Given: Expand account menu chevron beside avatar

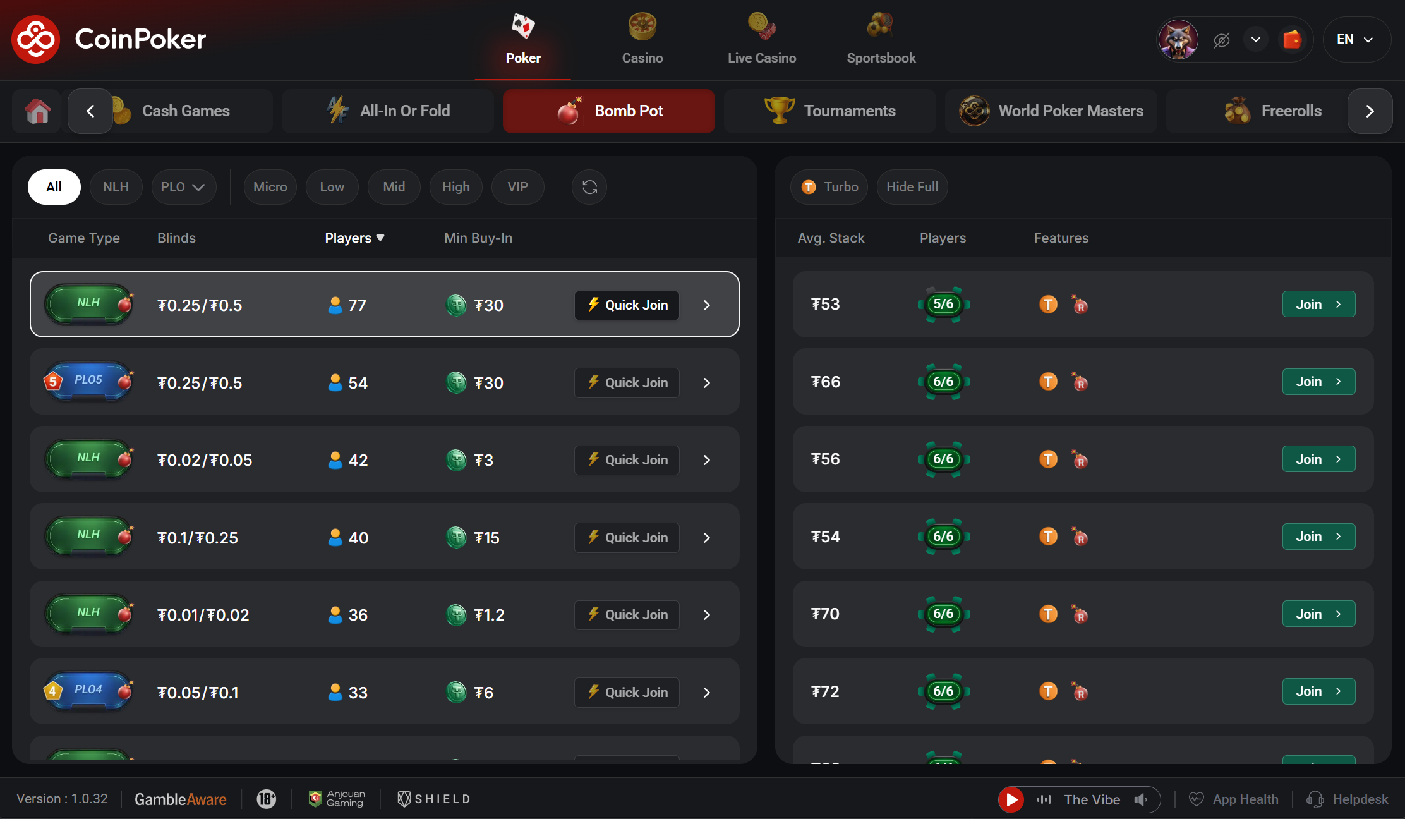Looking at the screenshot, I should 1256,40.
